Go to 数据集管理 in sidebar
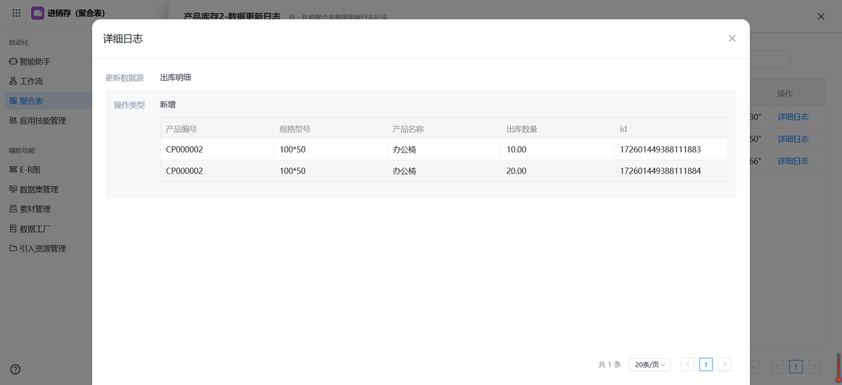The height and width of the screenshot is (385, 842). click(x=39, y=189)
